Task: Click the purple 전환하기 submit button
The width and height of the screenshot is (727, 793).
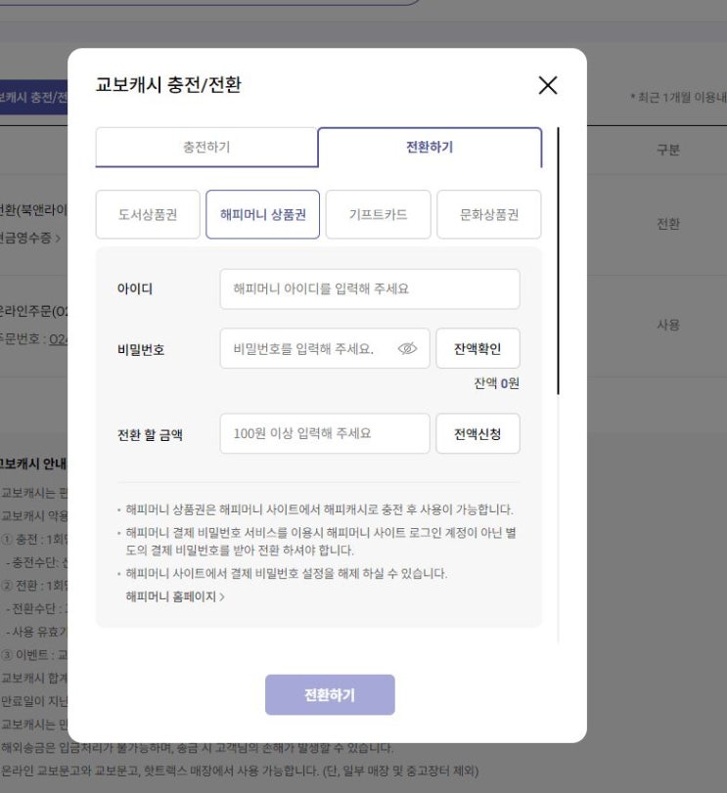Action: [330, 695]
